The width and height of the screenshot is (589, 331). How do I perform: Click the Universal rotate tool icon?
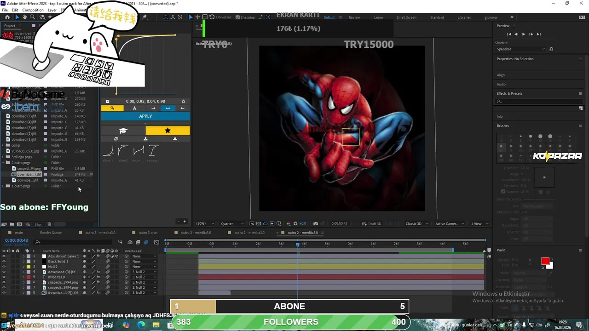coord(212,17)
